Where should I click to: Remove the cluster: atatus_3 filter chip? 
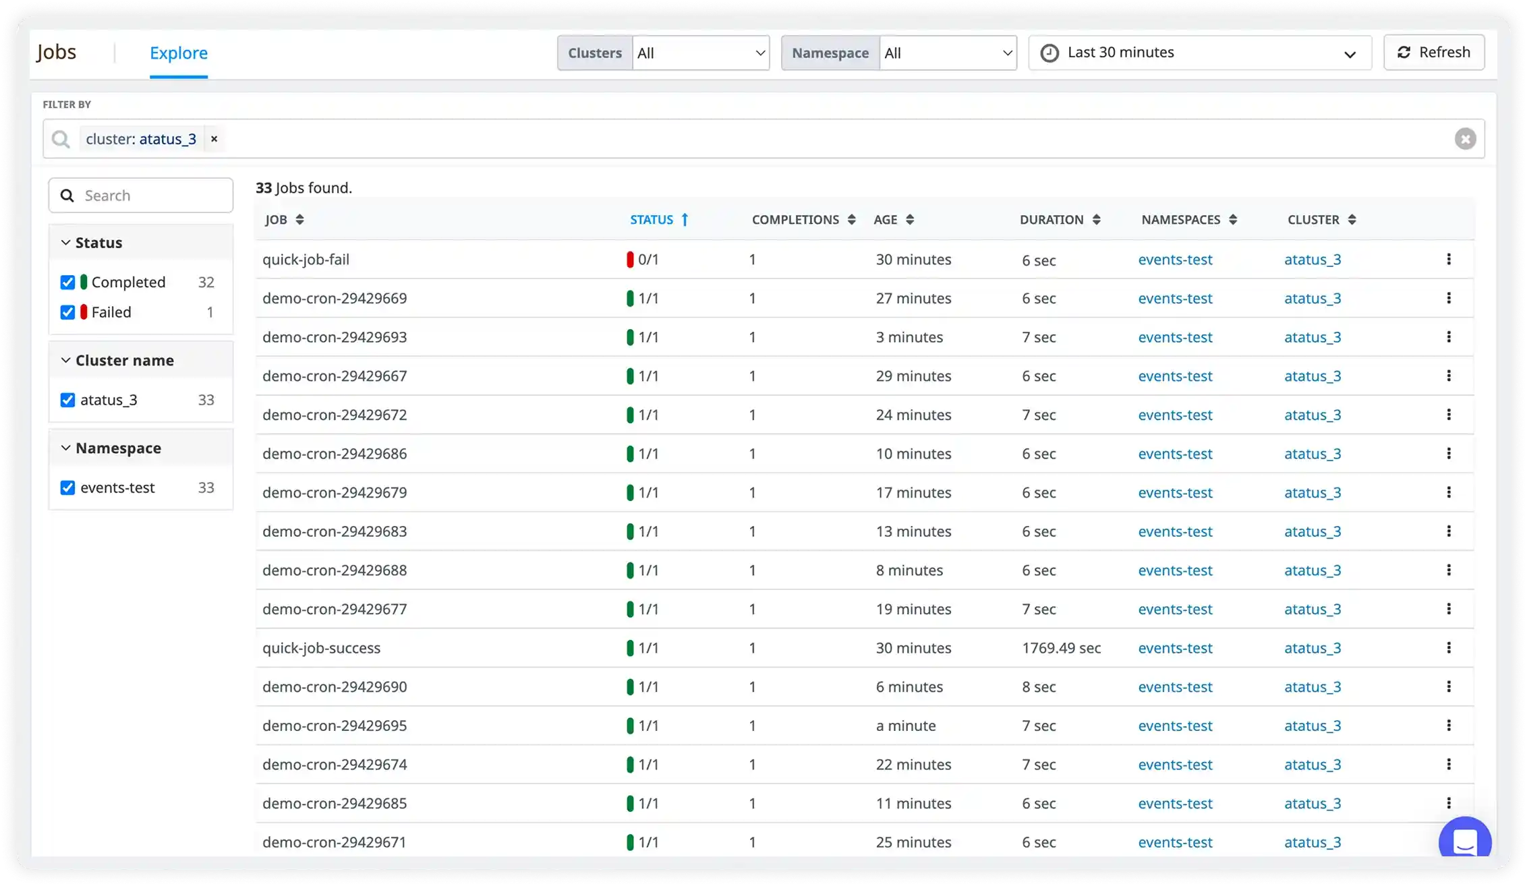click(214, 138)
